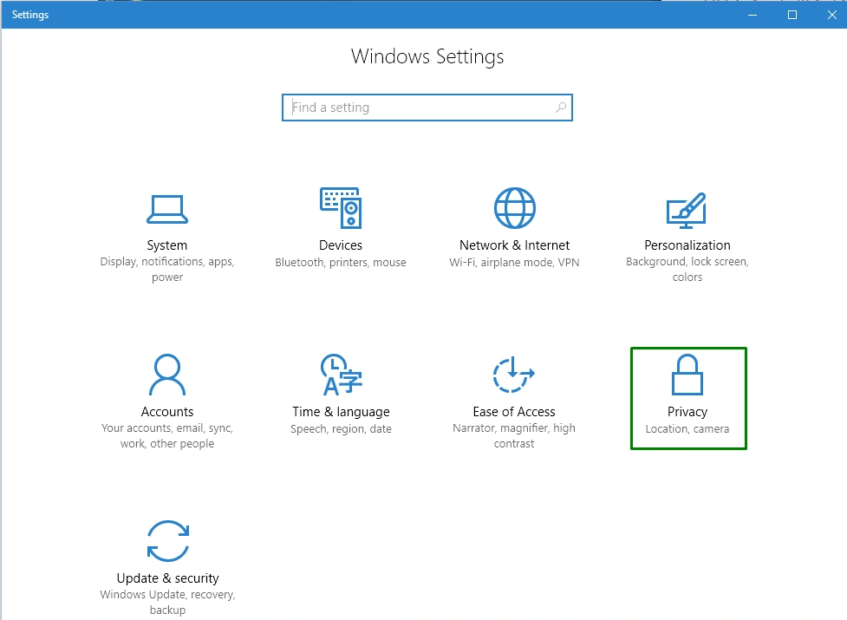Image resolution: width=847 pixels, height=620 pixels.
Task: Click 'Wi-Fi, airplane mode, VPN' description
Action: [514, 263]
